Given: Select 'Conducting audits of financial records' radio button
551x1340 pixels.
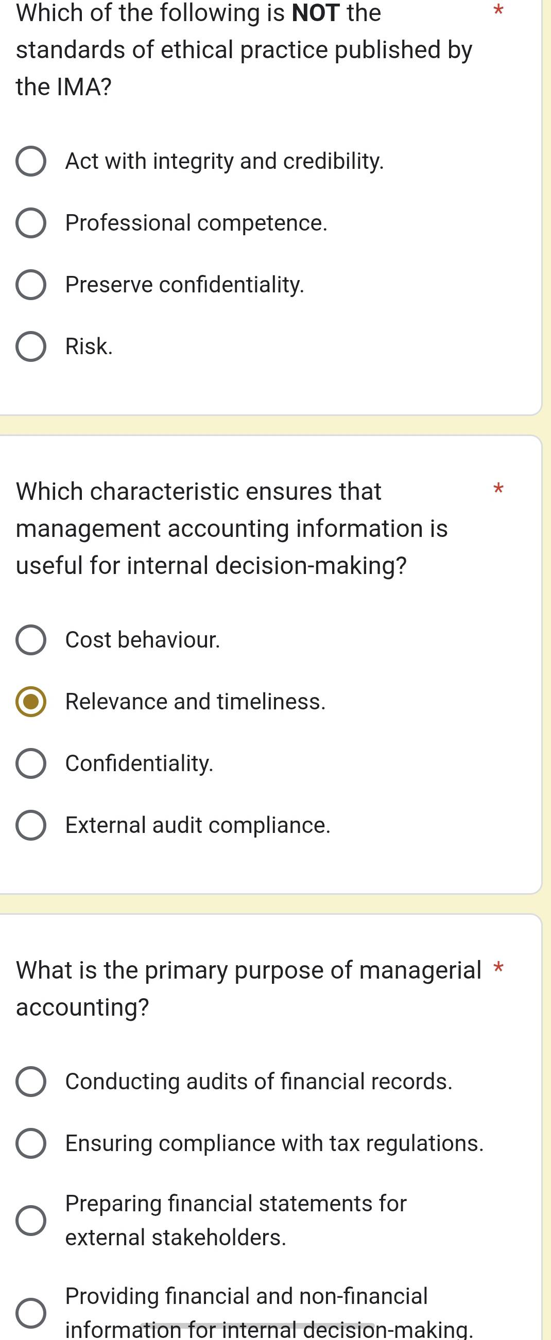Looking at the screenshot, I should point(31,1082).
